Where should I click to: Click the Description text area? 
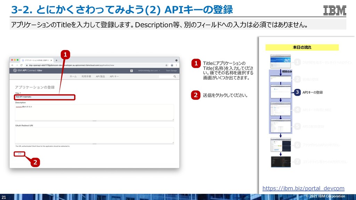[95, 112]
